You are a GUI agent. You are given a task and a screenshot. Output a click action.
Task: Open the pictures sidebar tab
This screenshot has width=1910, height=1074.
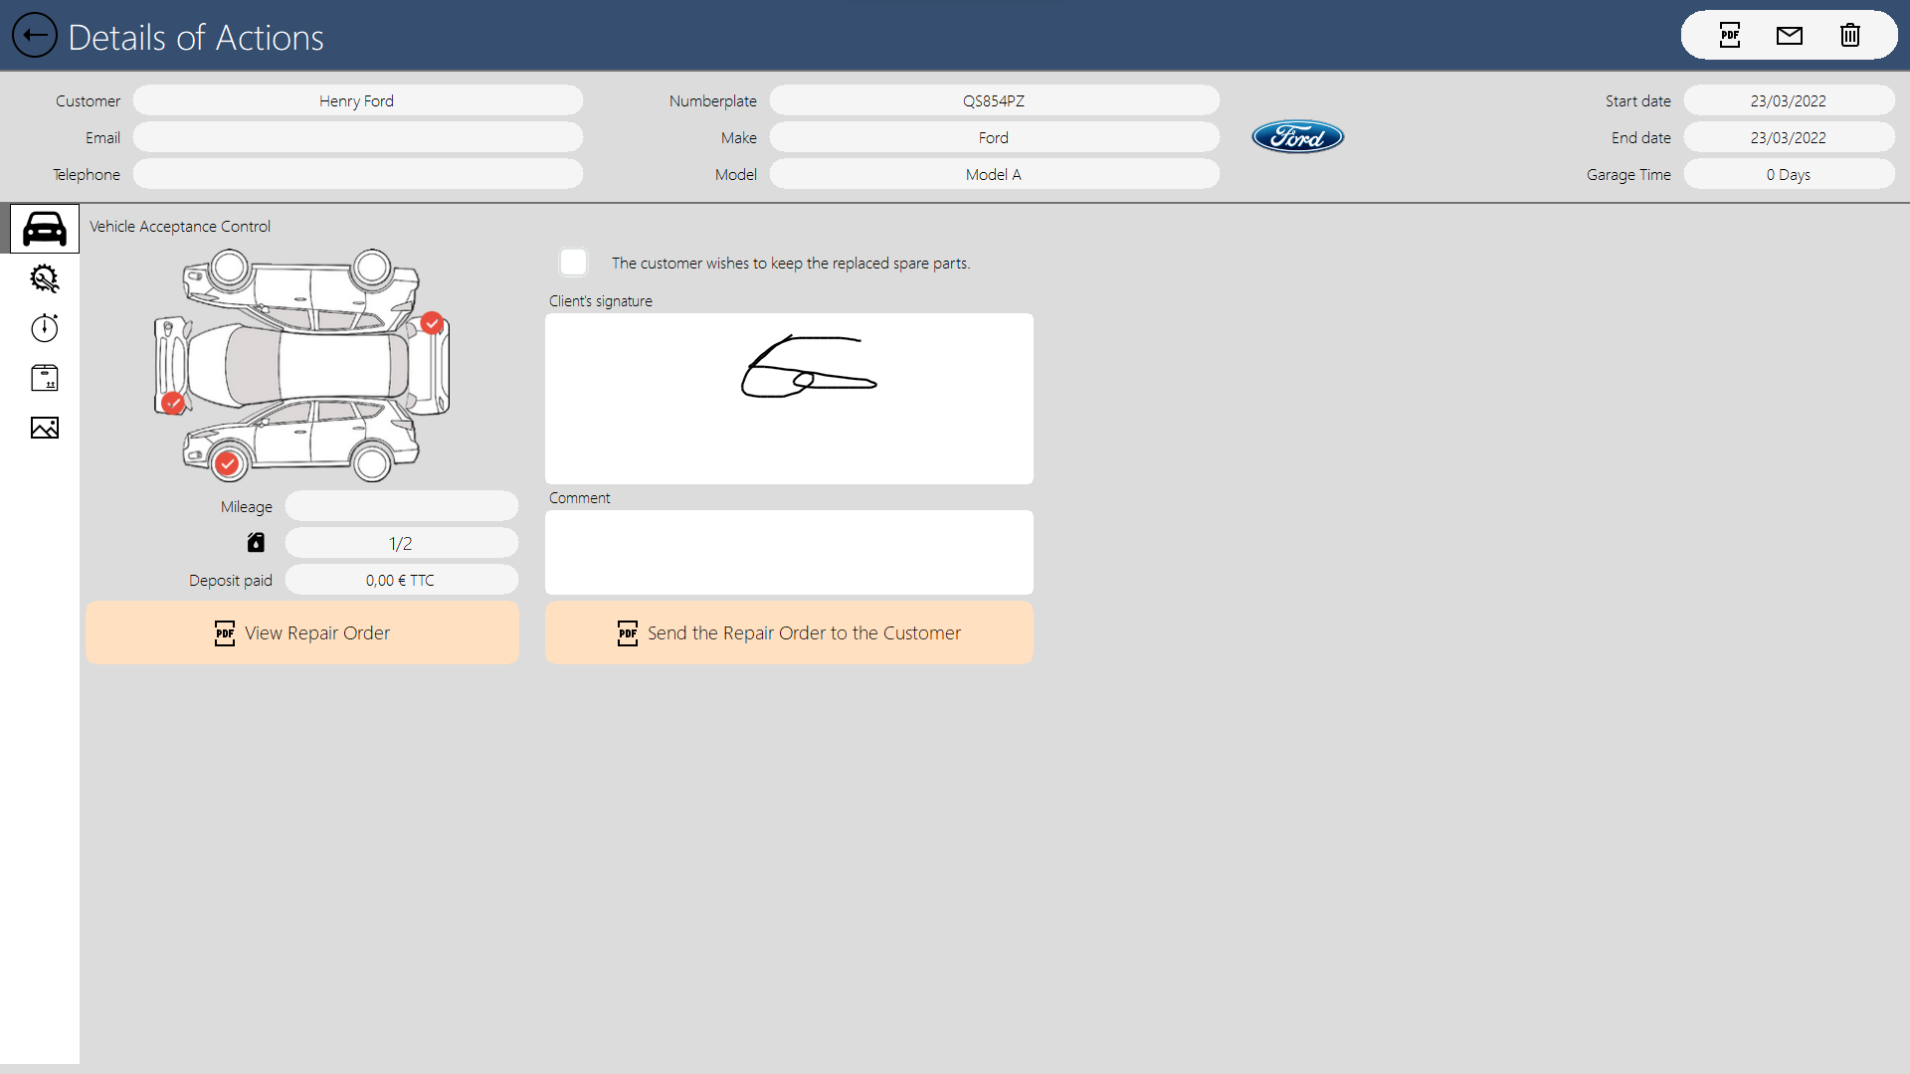(45, 428)
